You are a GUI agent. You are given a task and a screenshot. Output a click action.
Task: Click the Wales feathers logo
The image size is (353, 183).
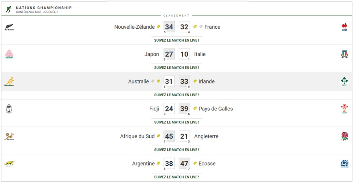[344, 109]
